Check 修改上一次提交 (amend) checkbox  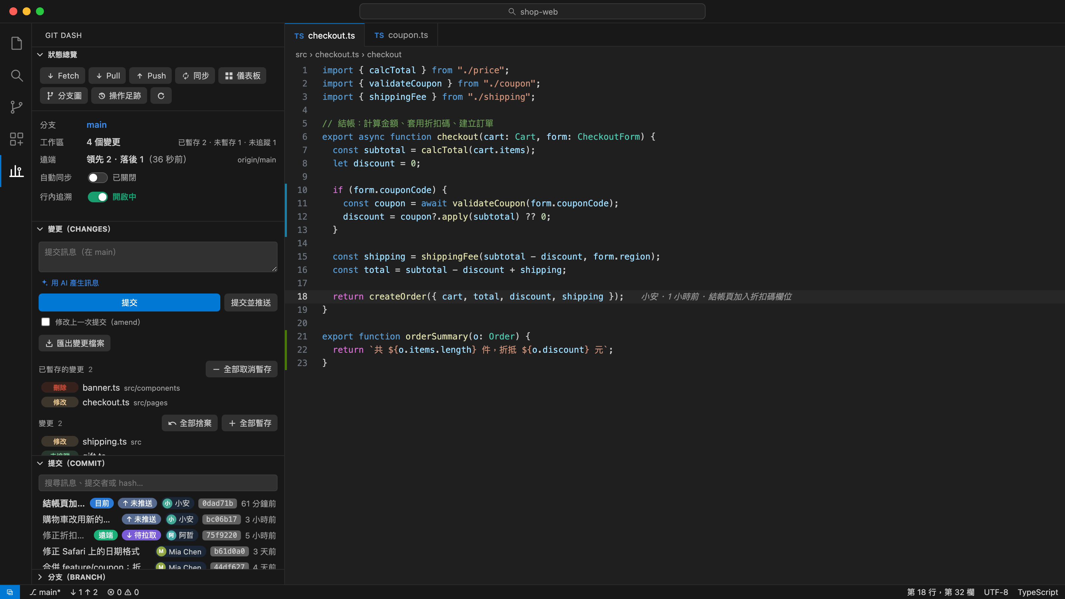coord(46,321)
